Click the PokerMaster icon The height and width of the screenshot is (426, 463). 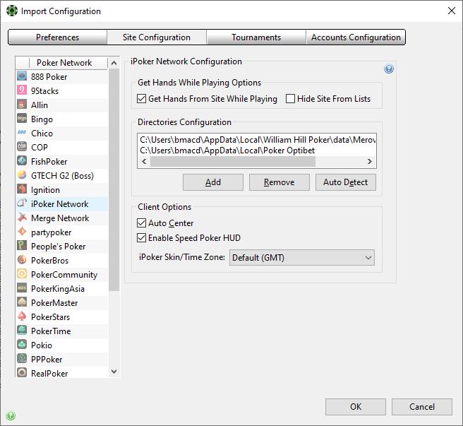pyautogui.click(x=22, y=302)
